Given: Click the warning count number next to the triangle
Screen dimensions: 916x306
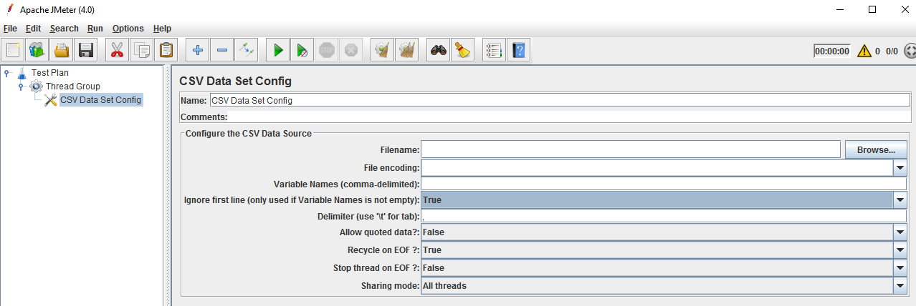Looking at the screenshot, I should [877, 51].
